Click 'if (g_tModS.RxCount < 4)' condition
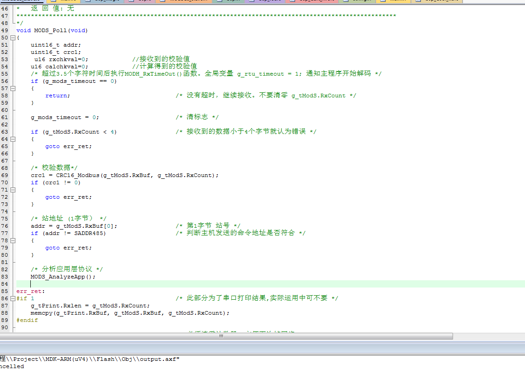 [x=74, y=132]
